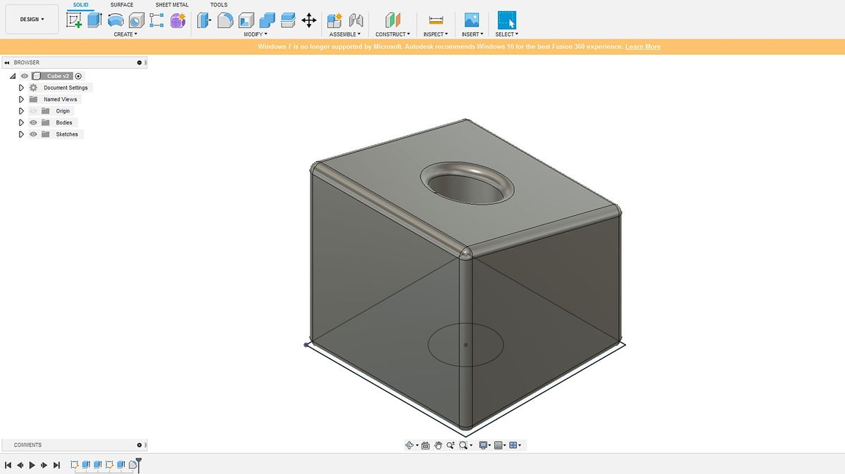The height and width of the screenshot is (474, 845).
Task: Activate the Extrude tool
Action: click(x=94, y=19)
